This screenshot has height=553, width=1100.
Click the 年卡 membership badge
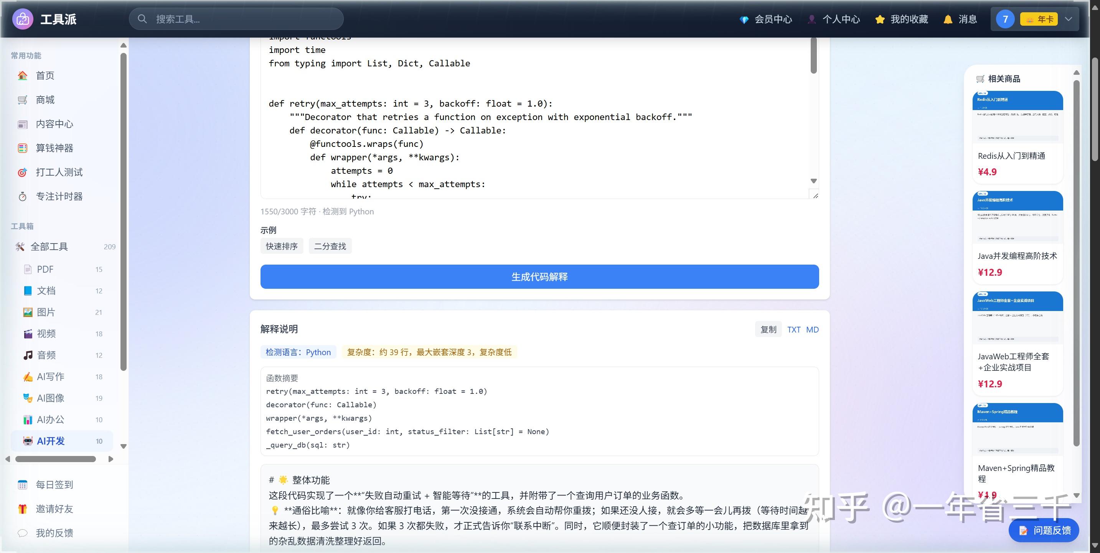tap(1039, 19)
